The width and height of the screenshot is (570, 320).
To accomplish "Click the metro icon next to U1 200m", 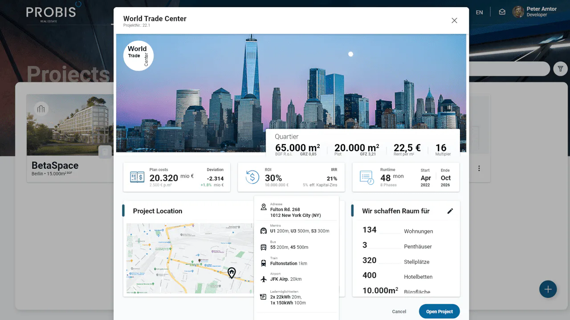I will pyautogui.click(x=264, y=231).
